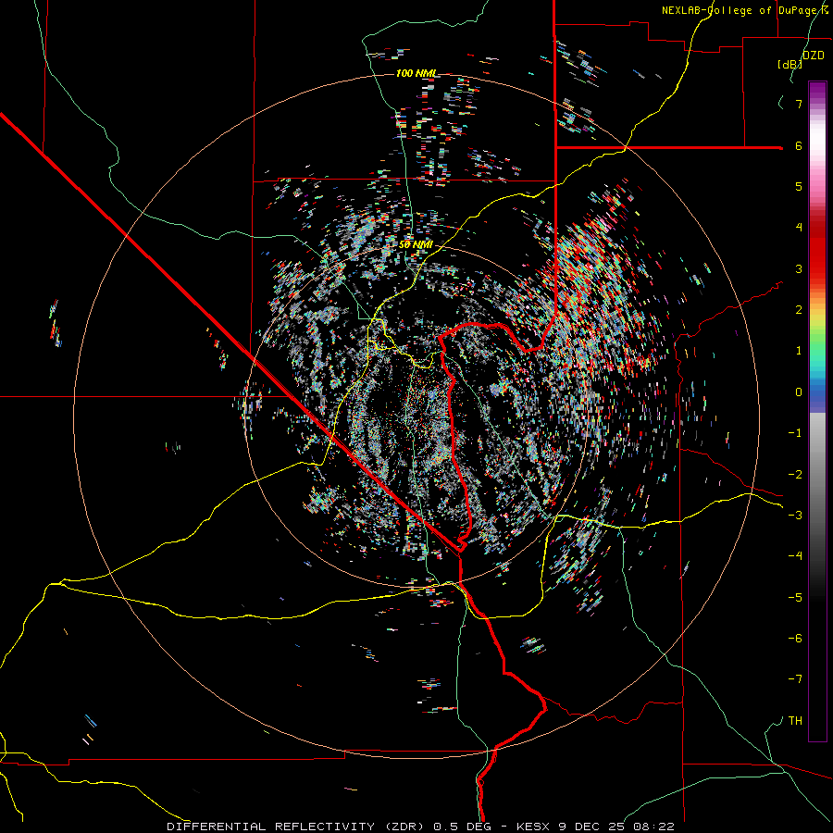The height and width of the screenshot is (833, 833).
Task: Click the color scale value 7
Action: point(799,104)
